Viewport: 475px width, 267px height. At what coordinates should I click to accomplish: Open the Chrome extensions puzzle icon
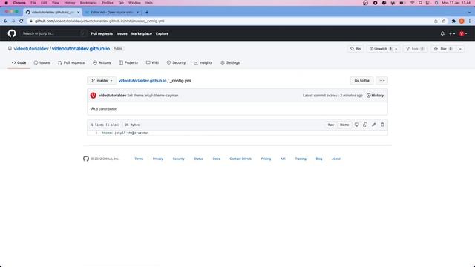(453, 22)
